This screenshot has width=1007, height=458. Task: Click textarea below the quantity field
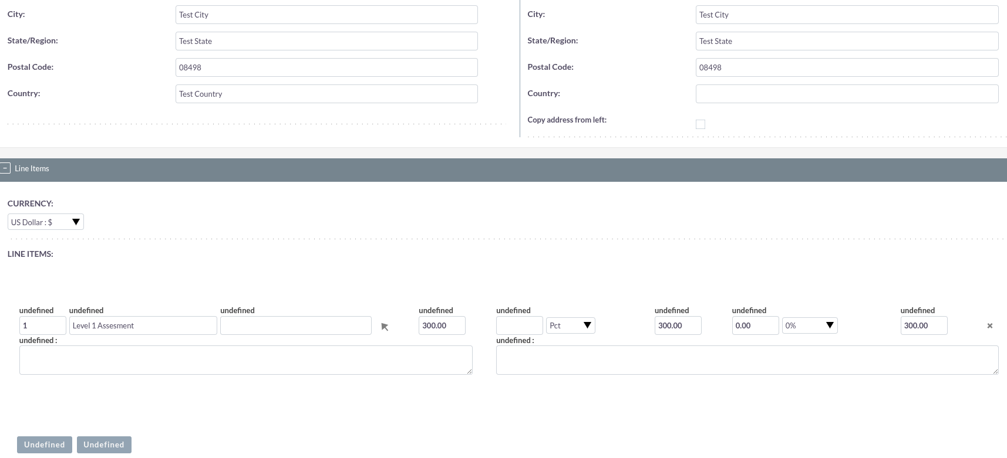tap(245, 359)
